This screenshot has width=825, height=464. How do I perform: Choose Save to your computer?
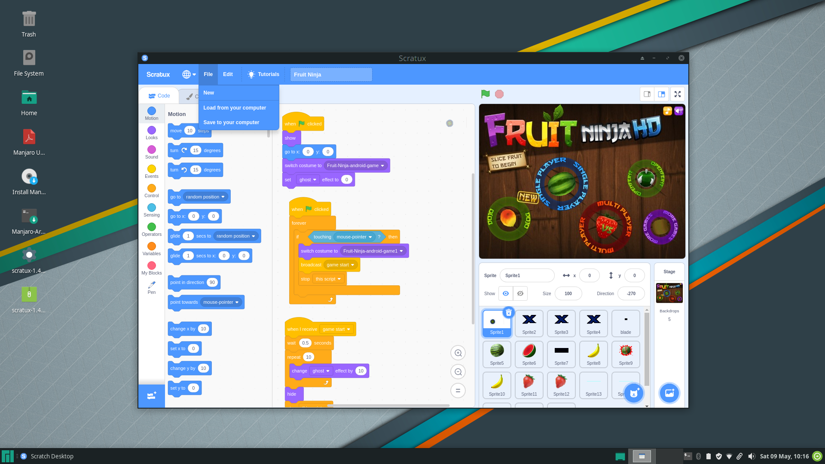coord(231,122)
